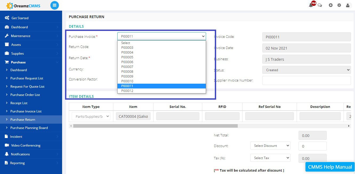Open settings gear in top bar
Image resolution: width=355 pixels, height=174 pixels.
pos(339,5)
